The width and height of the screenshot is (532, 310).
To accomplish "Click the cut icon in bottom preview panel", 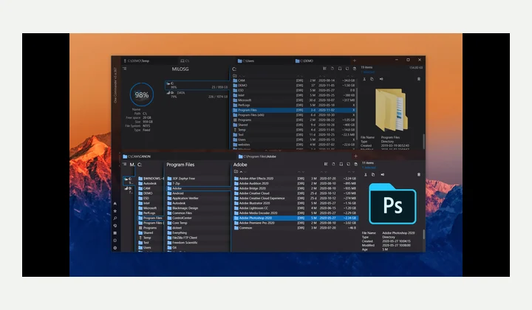I will point(366,174).
